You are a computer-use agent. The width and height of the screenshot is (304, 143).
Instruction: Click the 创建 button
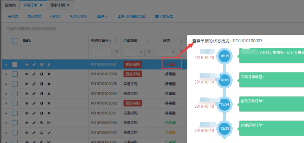click(13, 16)
